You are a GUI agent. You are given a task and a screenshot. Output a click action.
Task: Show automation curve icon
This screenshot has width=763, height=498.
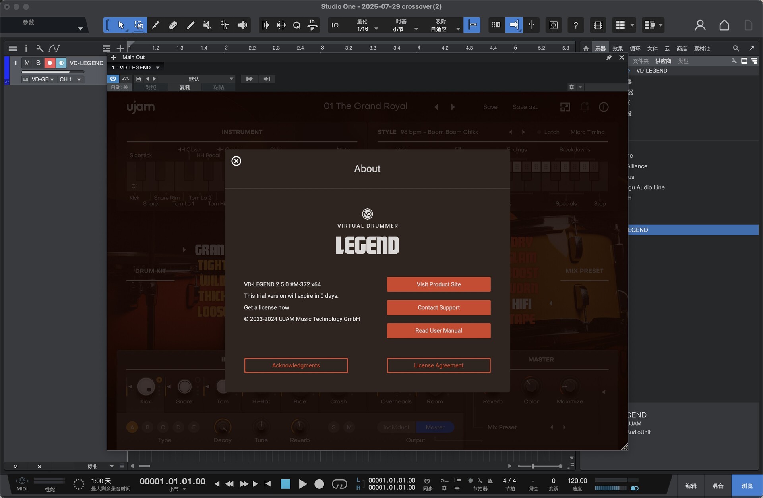click(x=54, y=48)
